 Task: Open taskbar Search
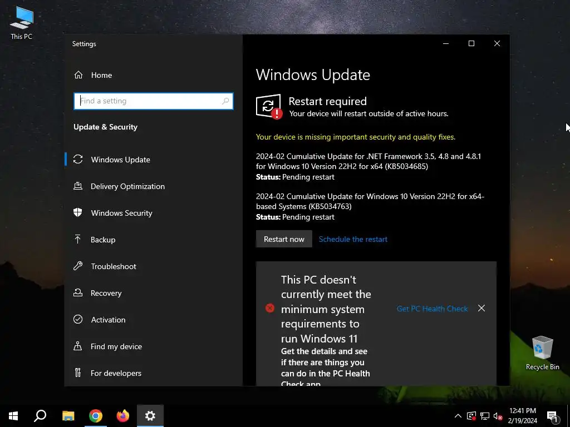click(40, 416)
